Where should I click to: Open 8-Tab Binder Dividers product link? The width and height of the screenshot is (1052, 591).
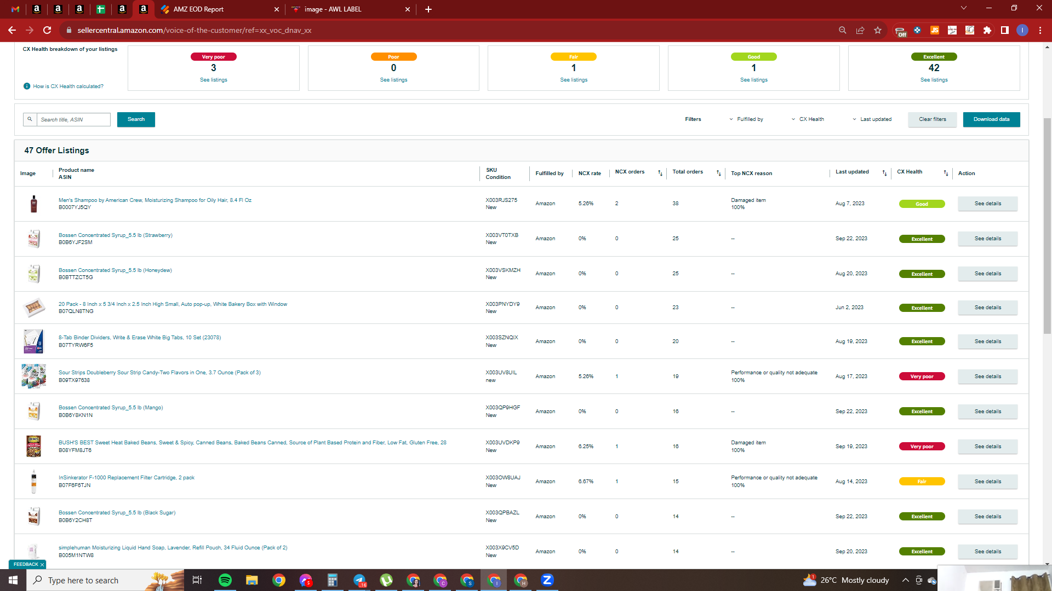pos(140,338)
